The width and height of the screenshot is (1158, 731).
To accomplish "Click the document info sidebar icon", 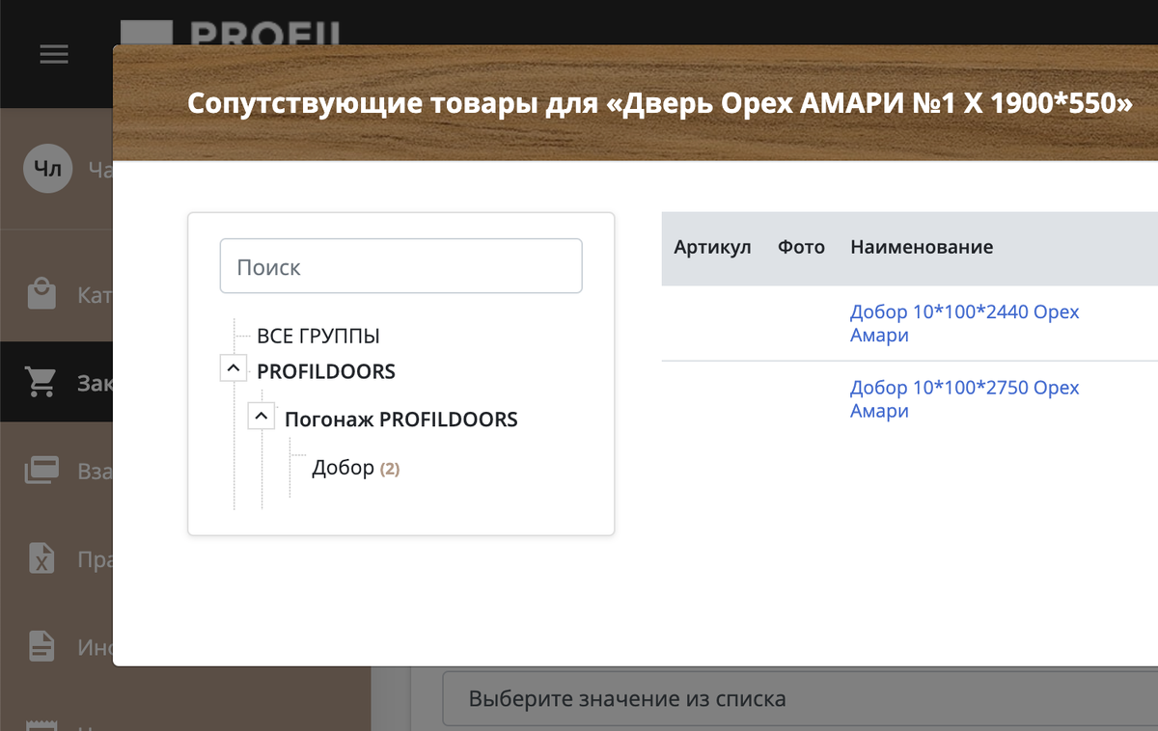I will pyautogui.click(x=41, y=645).
